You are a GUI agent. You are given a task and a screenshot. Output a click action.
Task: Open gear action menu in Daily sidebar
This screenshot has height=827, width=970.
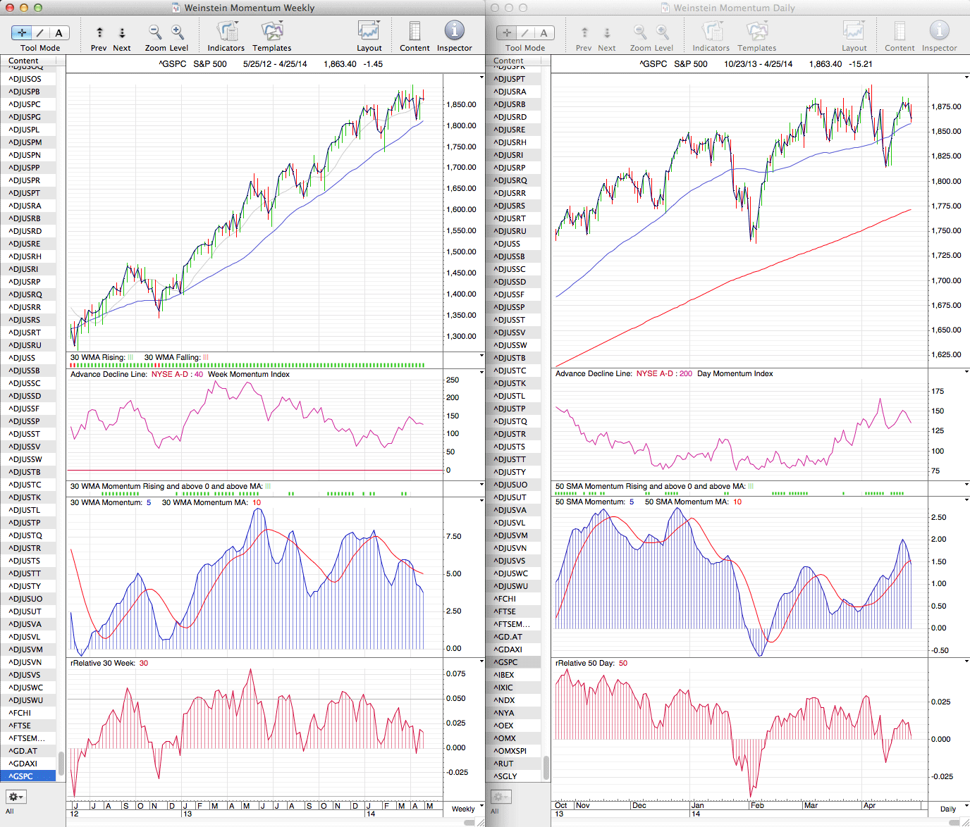click(x=501, y=797)
